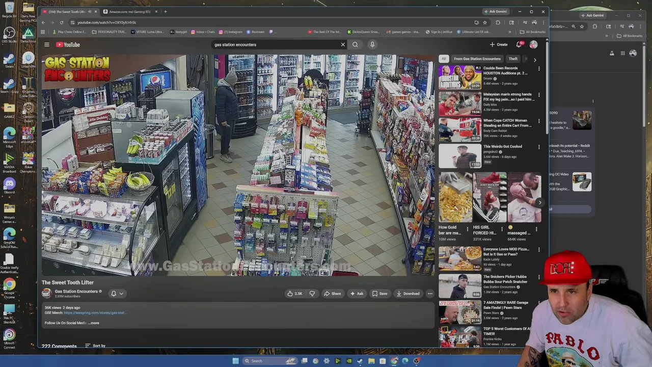Image resolution: width=652 pixels, height=367 pixels.
Task: Show next Shorts with the right arrow
Action: point(539,202)
